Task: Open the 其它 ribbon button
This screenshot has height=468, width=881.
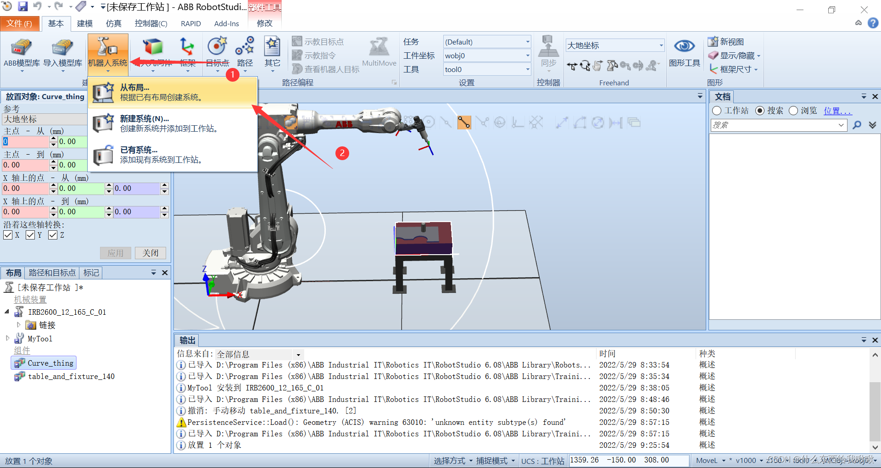Action: click(272, 53)
